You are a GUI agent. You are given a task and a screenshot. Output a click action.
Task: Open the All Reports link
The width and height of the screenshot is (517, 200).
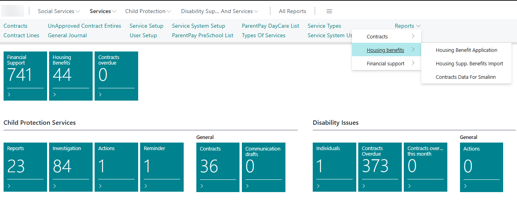292,11
